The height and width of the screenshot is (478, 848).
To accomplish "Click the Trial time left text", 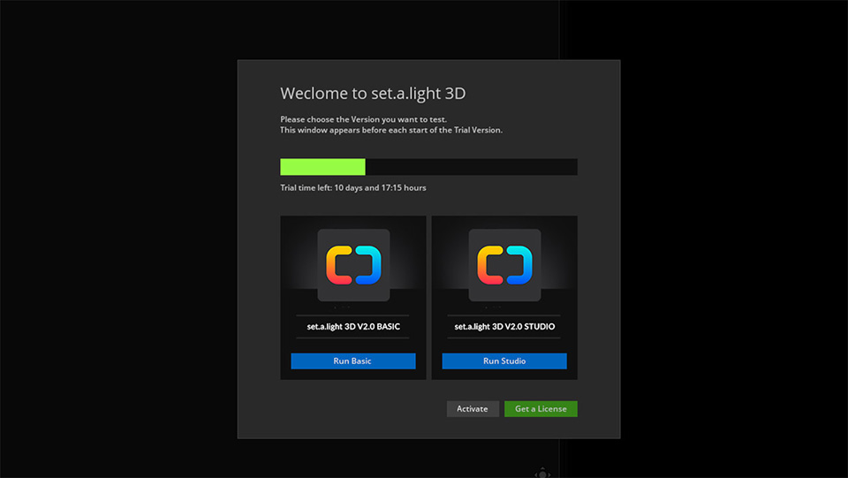I will coord(353,187).
